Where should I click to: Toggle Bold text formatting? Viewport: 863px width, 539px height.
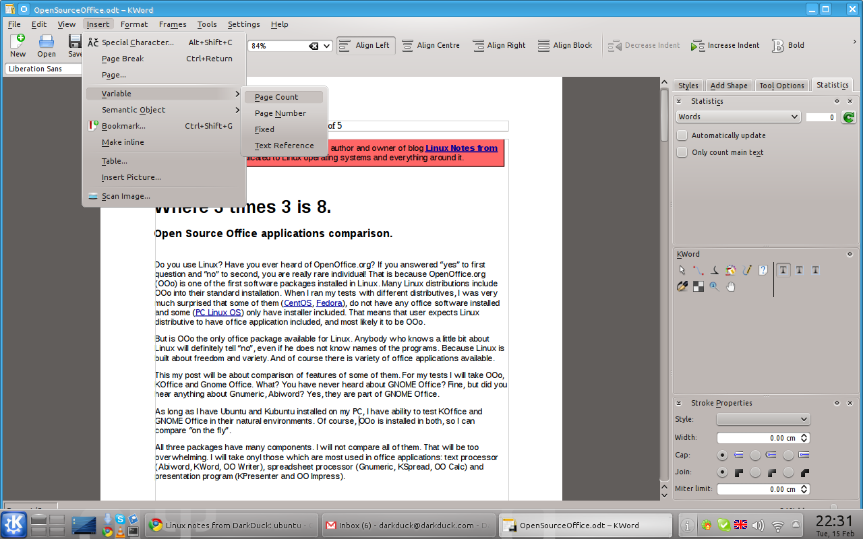[788, 45]
